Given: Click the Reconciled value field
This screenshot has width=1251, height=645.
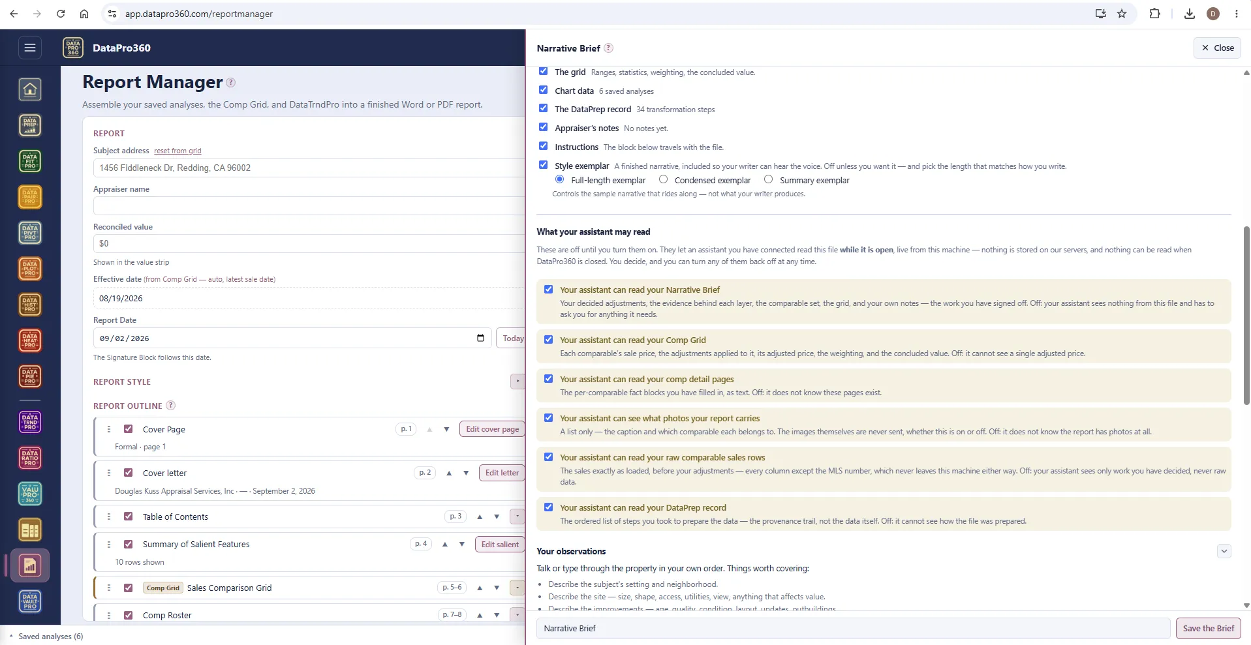Looking at the screenshot, I should tap(309, 243).
